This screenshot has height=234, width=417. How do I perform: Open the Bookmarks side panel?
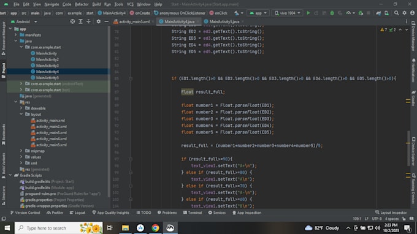tap(4, 134)
